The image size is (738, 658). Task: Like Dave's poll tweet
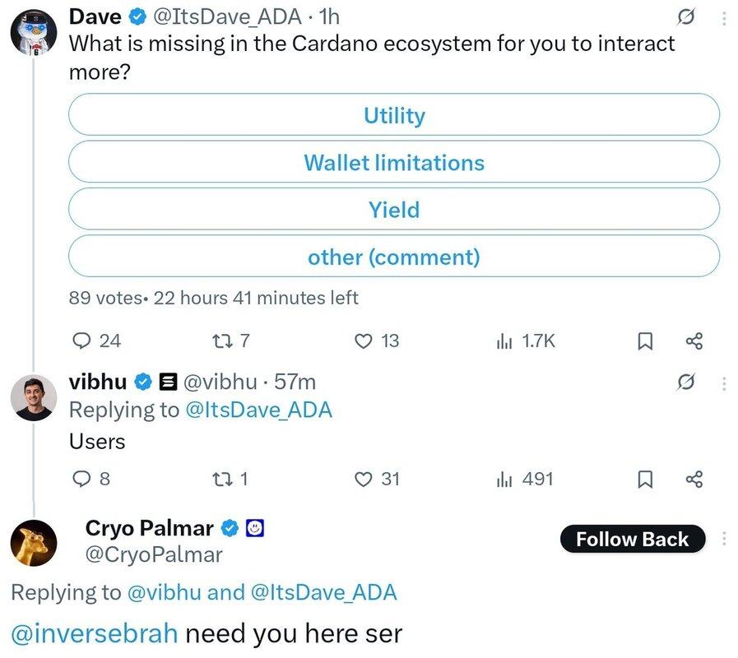363,341
